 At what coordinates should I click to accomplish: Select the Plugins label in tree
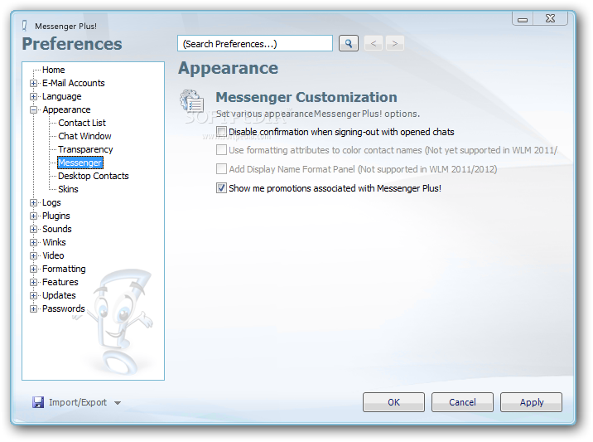[56, 216]
